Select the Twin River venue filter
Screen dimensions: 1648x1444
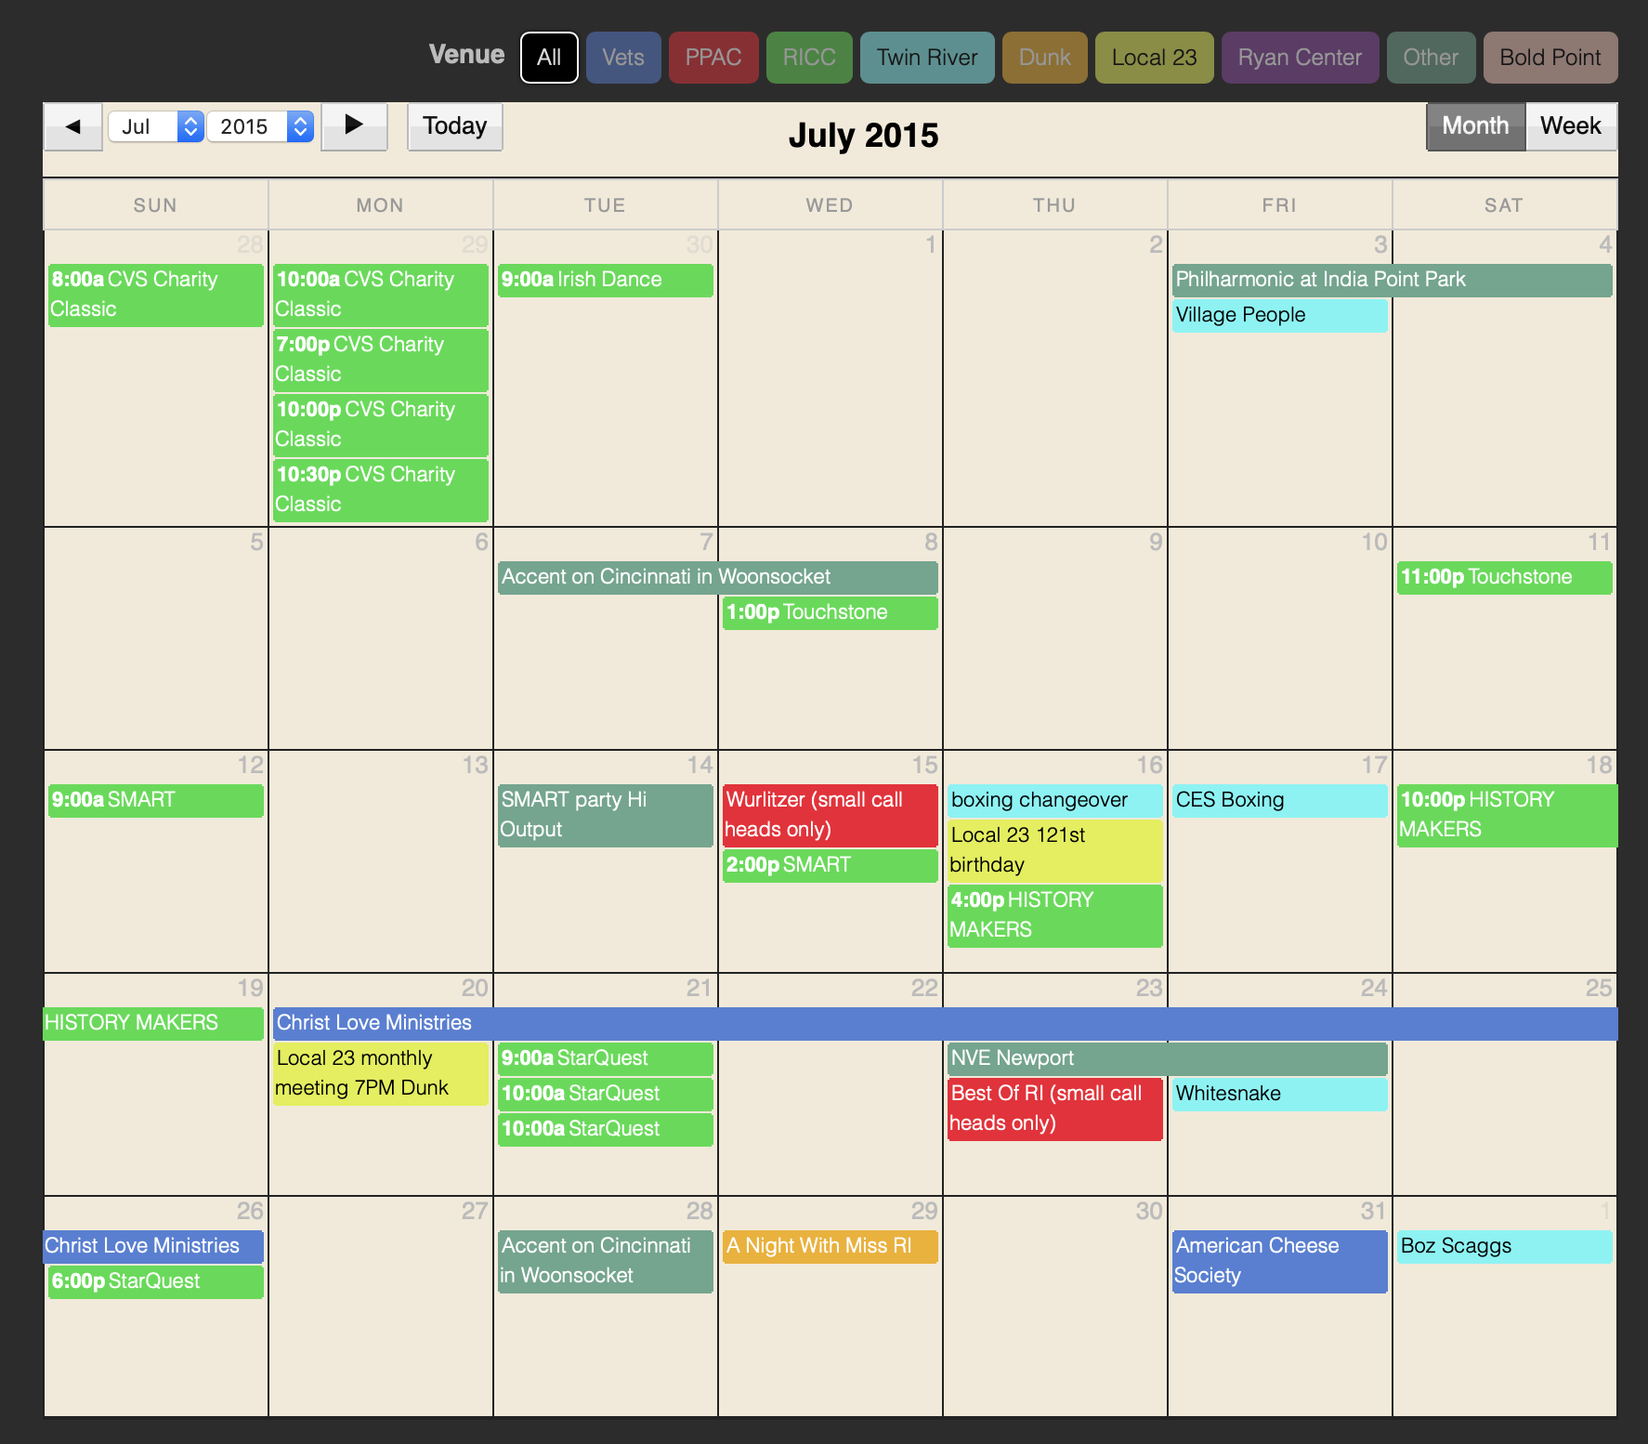pyautogui.click(x=926, y=58)
